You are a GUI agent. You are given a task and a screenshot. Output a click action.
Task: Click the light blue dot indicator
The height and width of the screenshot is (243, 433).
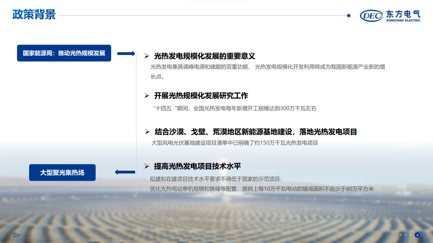[406, 235]
